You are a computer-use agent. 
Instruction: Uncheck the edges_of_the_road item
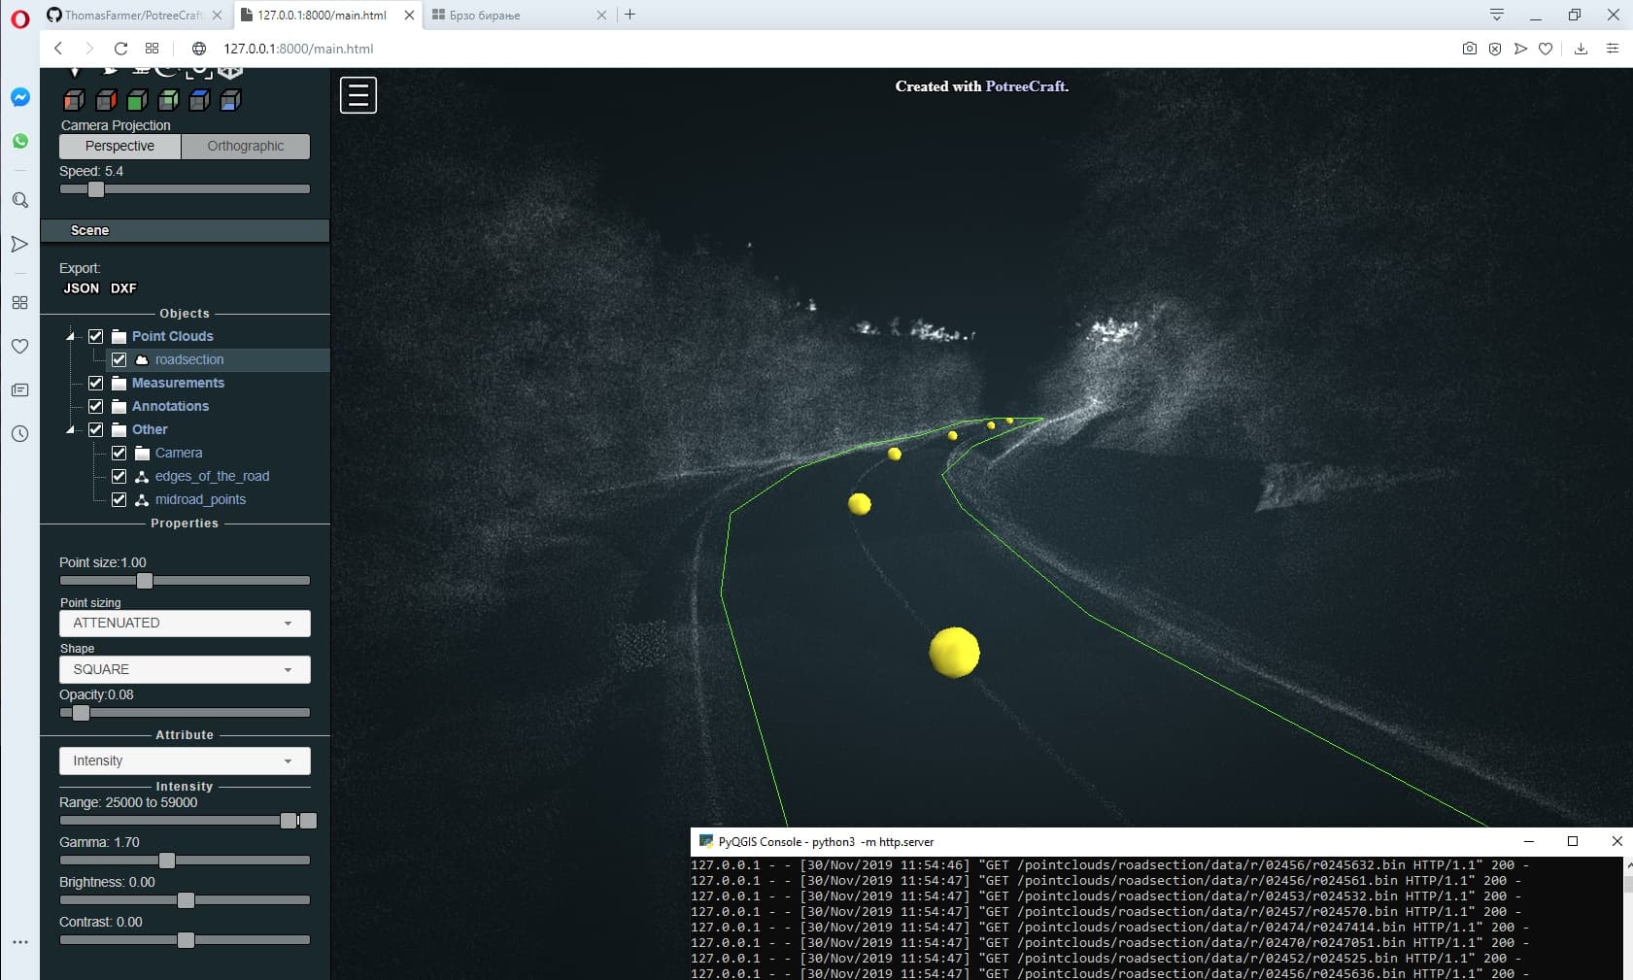point(119,476)
